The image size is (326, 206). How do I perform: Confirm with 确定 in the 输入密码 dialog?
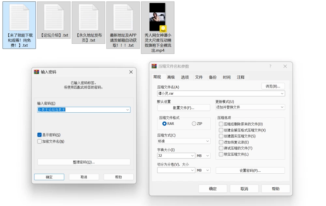(x=49, y=177)
